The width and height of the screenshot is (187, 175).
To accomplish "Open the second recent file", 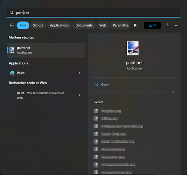I will click(106, 119).
